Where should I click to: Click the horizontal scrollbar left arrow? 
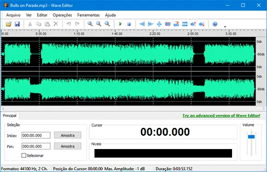[3, 109]
